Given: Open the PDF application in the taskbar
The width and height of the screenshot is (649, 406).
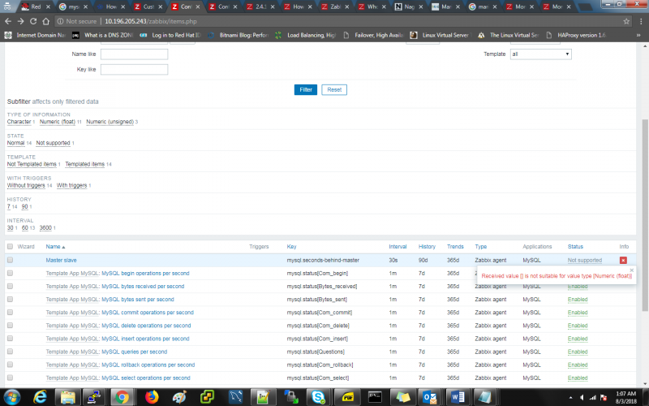Looking at the screenshot, I should [347, 397].
